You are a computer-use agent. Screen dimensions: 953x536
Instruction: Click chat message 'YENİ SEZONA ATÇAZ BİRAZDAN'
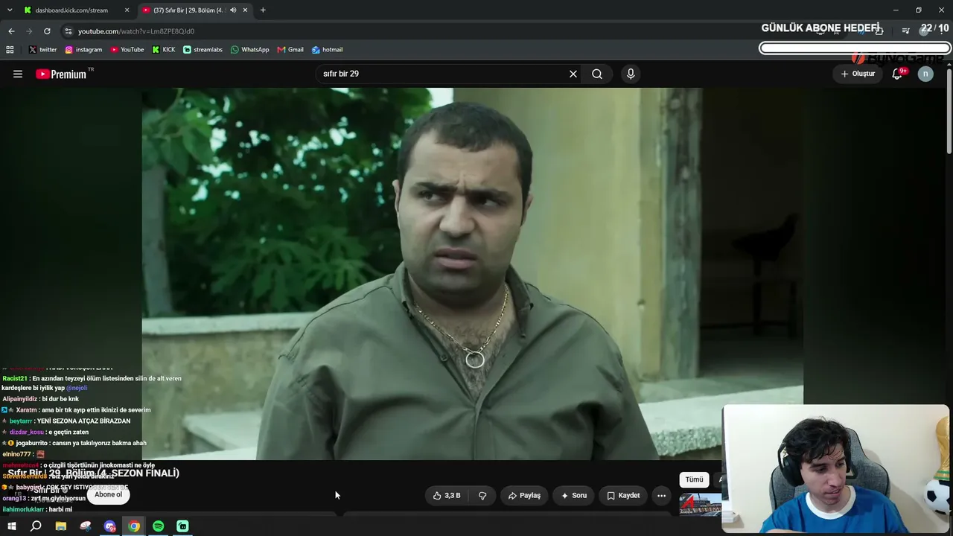click(x=83, y=421)
